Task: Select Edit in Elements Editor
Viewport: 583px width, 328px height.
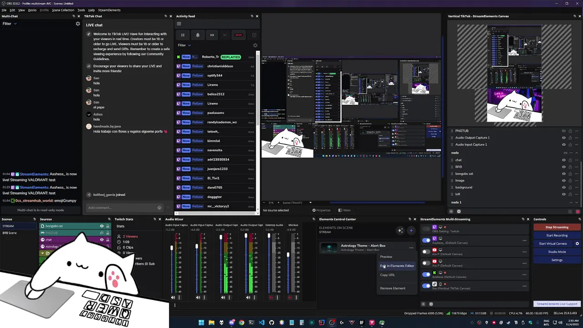Action: click(397, 266)
